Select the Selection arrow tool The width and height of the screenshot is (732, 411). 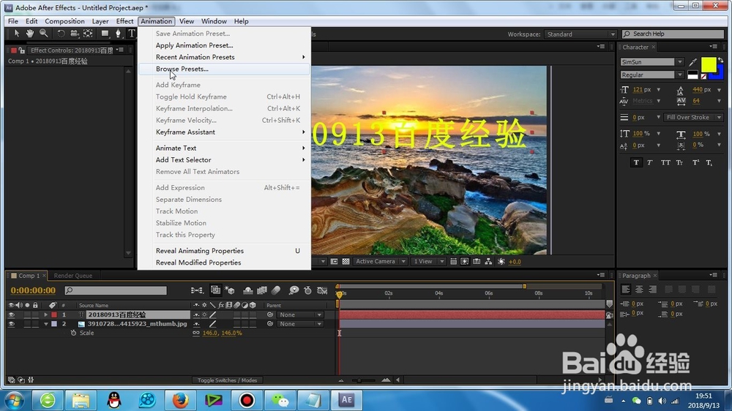(16, 33)
